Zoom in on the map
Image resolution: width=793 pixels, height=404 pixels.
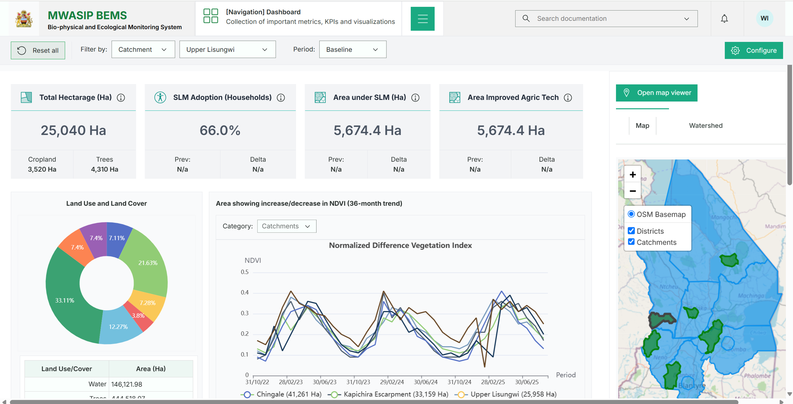tap(633, 174)
